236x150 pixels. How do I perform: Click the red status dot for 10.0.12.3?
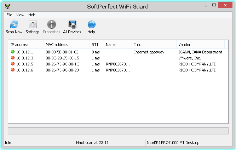13,58
